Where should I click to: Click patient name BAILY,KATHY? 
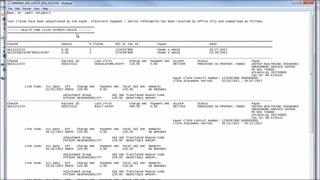coord(104,106)
